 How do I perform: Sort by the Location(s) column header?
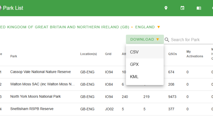click(x=88, y=54)
